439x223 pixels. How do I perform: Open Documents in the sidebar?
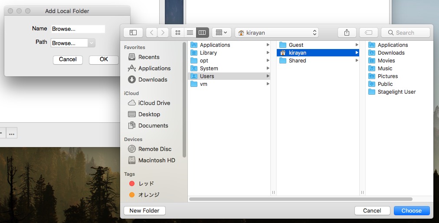[154, 125]
